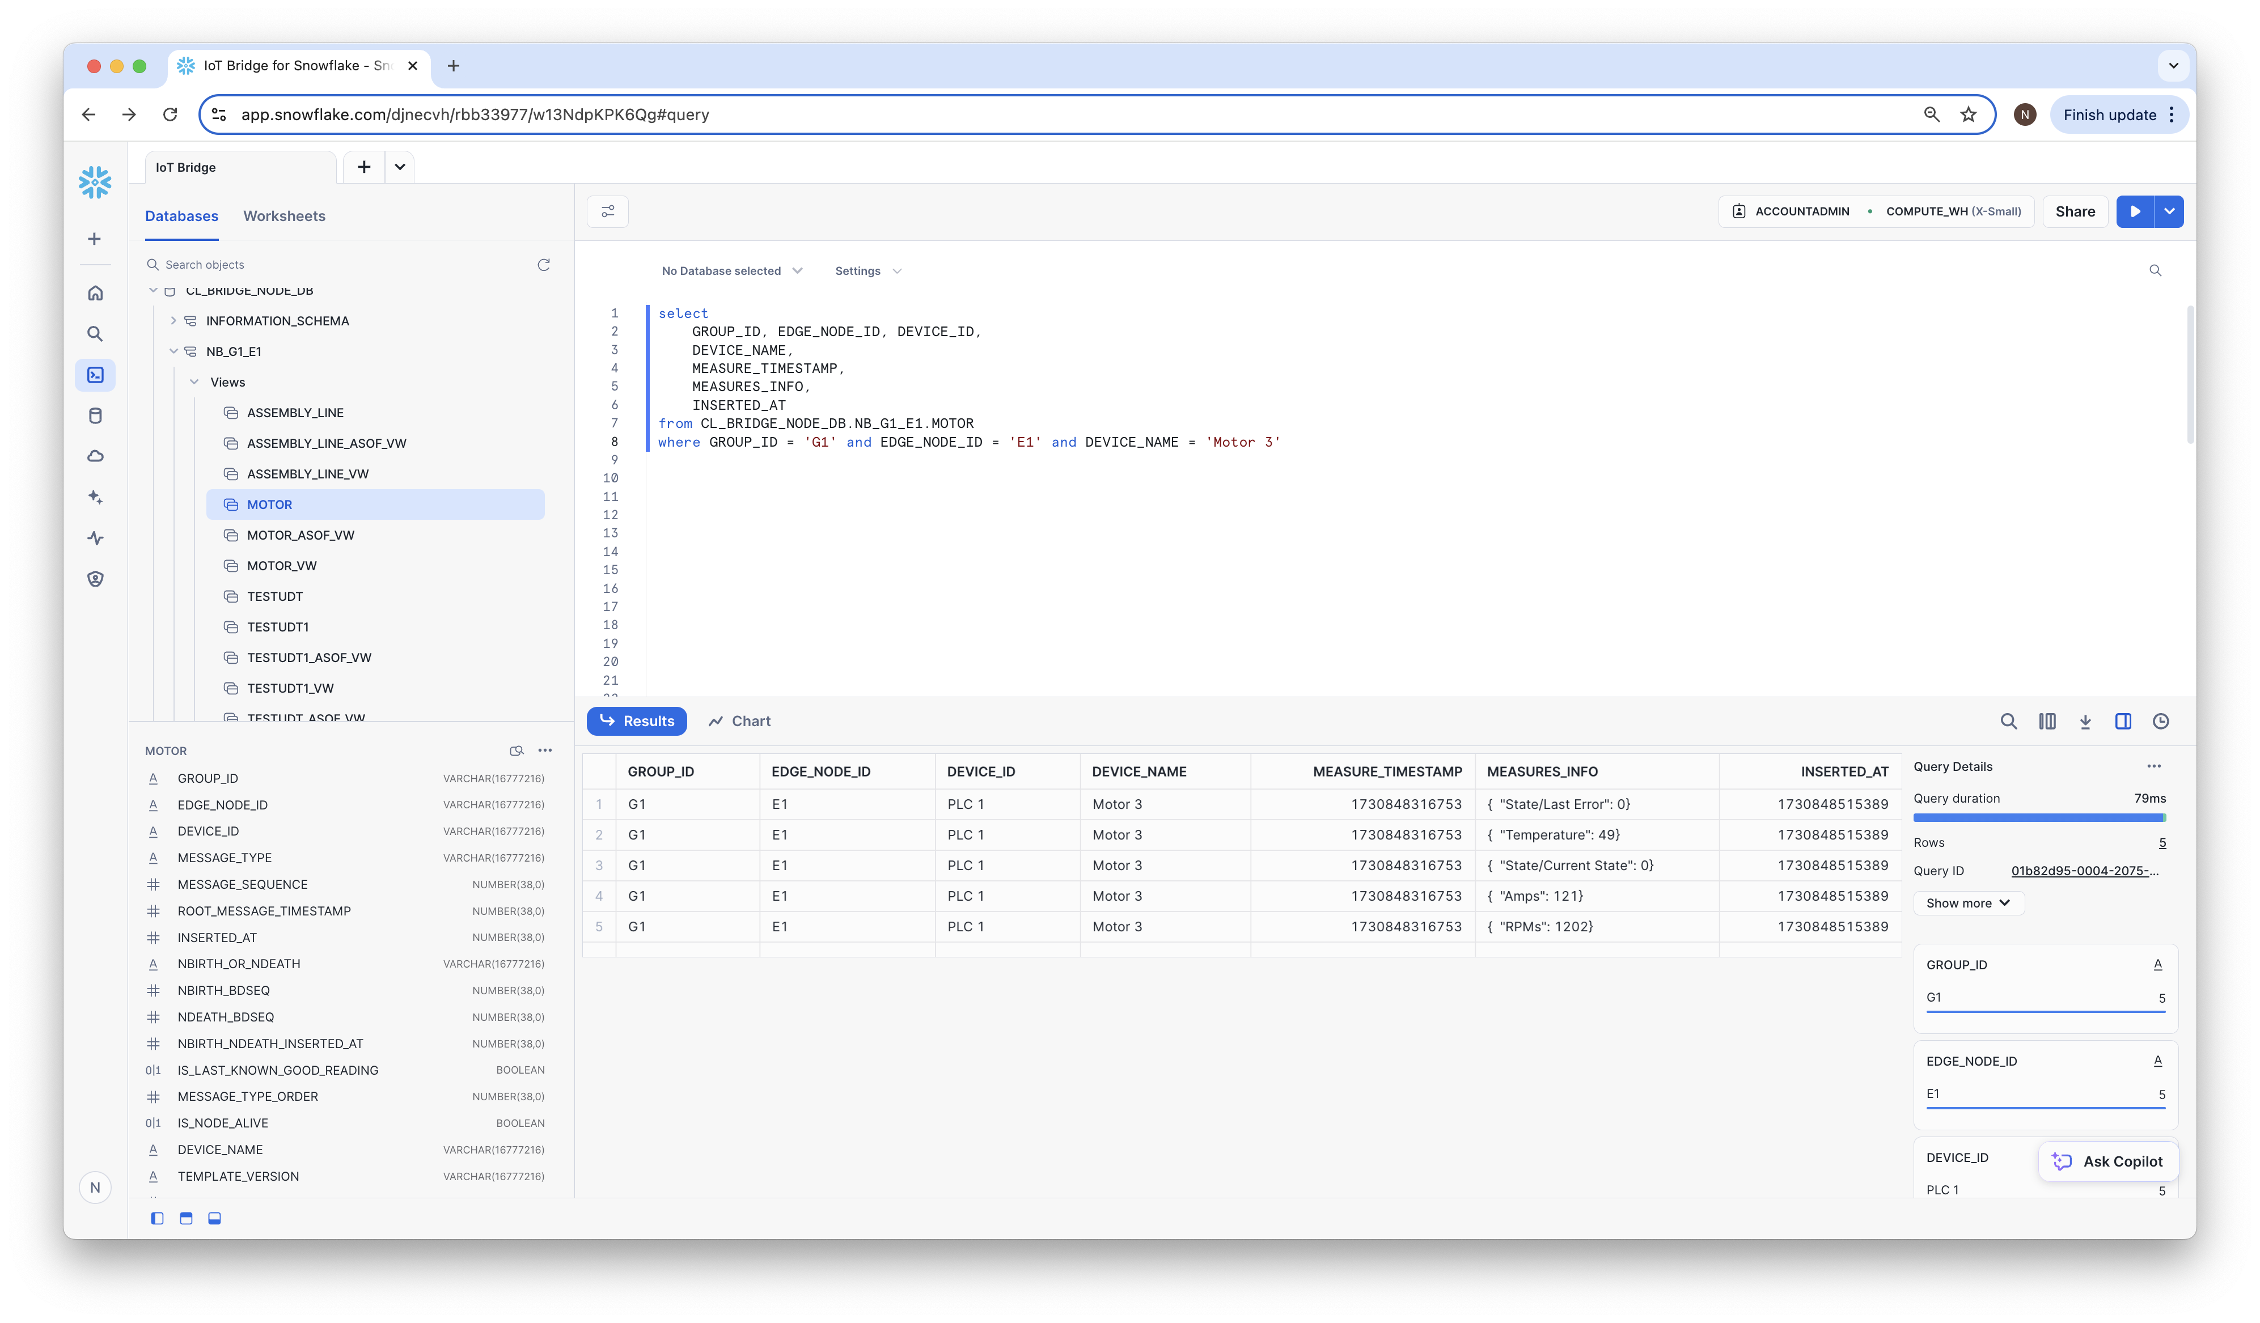Download the query results
Viewport: 2260px width, 1323px height.
(x=2085, y=722)
